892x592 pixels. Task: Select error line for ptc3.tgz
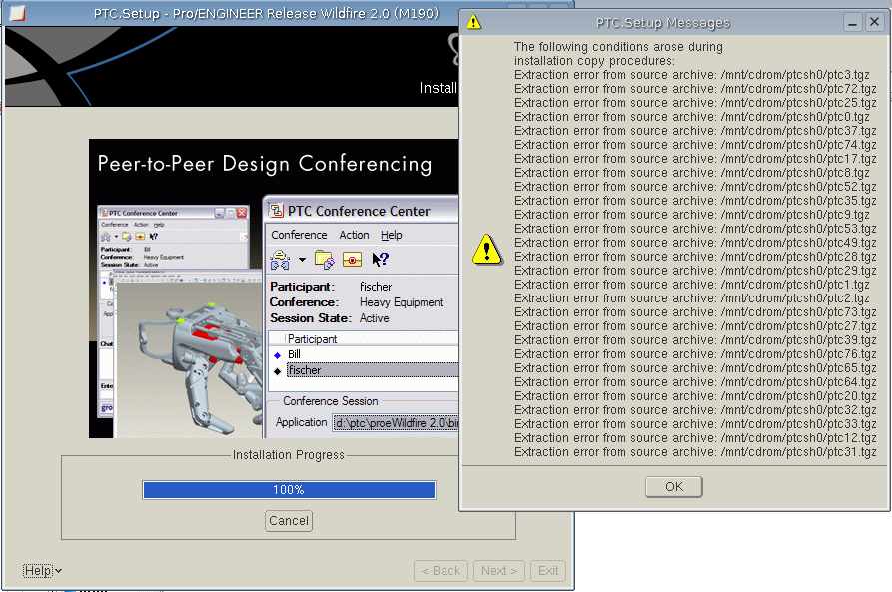pyautogui.click(x=692, y=75)
